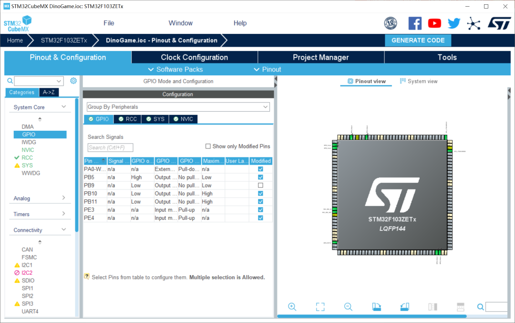Open the 10-year anniversary badge icon
The height and width of the screenshot is (323, 515).
coord(391,23)
